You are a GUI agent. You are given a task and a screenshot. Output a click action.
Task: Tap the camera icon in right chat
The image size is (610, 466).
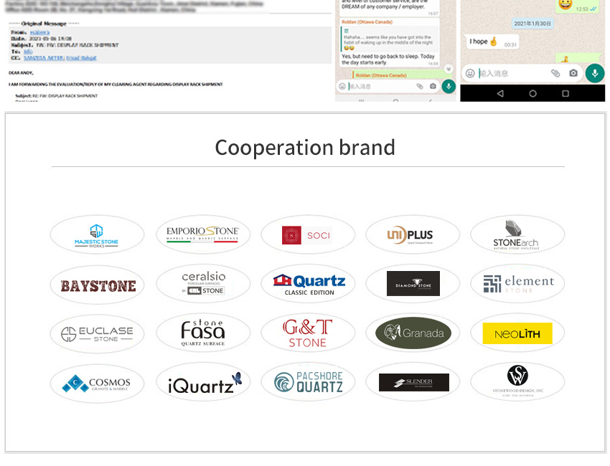[x=573, y=73]
